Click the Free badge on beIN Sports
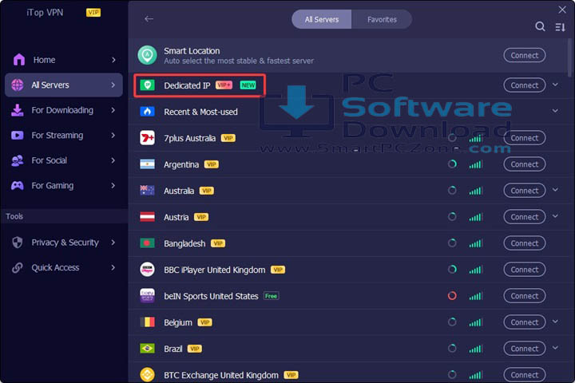Screen dimensions: 575x383 point(271,296)
